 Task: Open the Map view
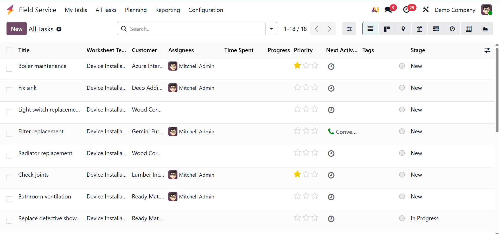tap(403, 29)
